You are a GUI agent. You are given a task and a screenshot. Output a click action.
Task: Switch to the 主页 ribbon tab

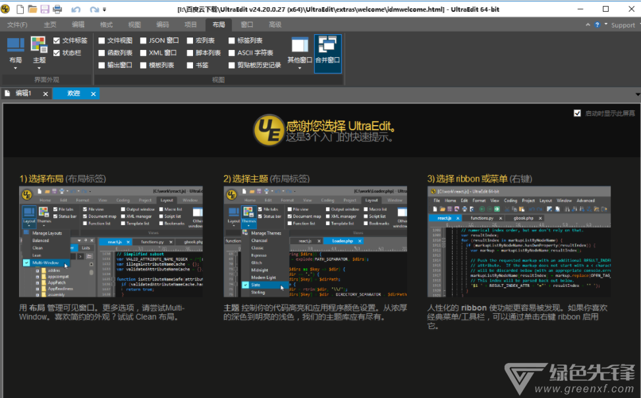(50, 25)
